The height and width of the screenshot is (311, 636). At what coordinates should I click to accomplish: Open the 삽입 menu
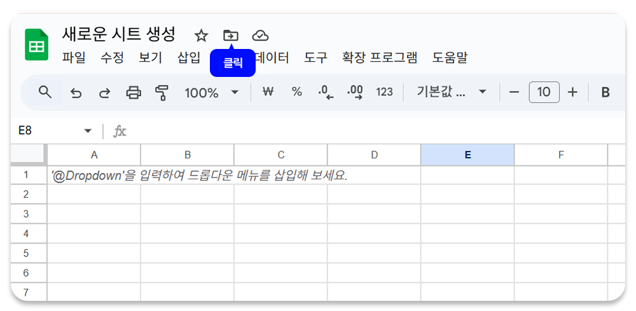[189, 58]
